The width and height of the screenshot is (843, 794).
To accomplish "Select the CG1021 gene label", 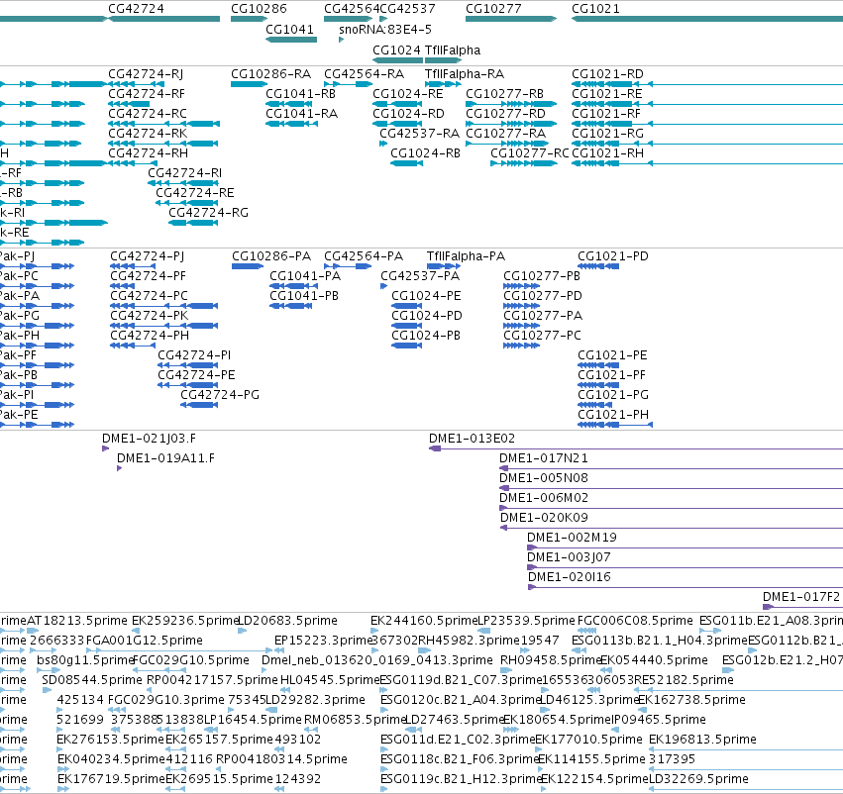I will coord(595,9).
